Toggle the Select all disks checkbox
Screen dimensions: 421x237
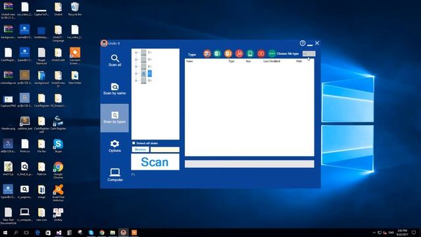134,143
